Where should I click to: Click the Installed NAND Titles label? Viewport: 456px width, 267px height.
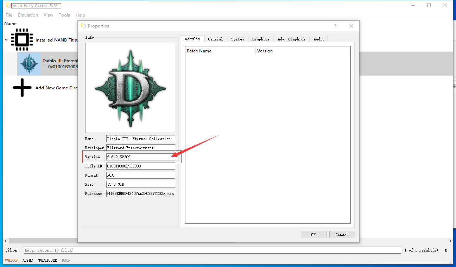(56, 40)
